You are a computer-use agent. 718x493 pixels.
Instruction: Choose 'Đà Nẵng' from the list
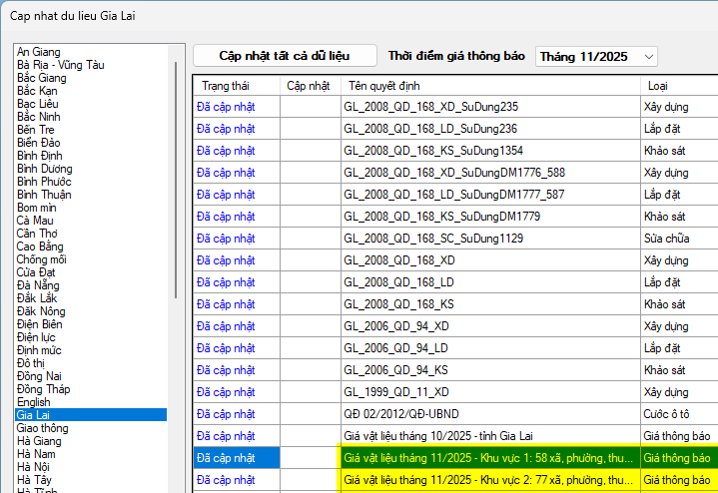(38, 284)
